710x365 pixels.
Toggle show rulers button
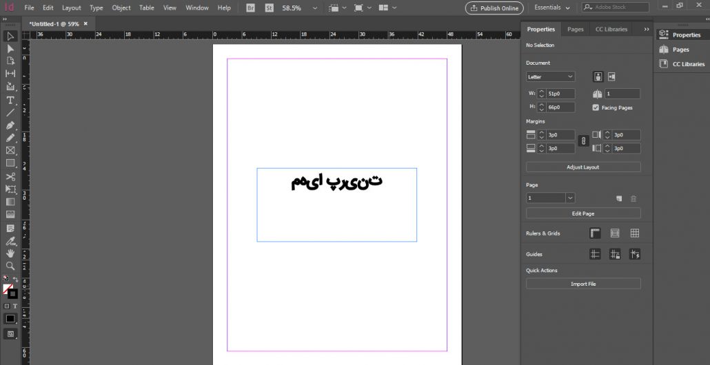click(595, 233)
